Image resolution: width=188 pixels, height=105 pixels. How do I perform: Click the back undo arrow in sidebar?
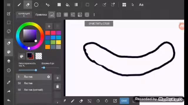coord(9,100)
